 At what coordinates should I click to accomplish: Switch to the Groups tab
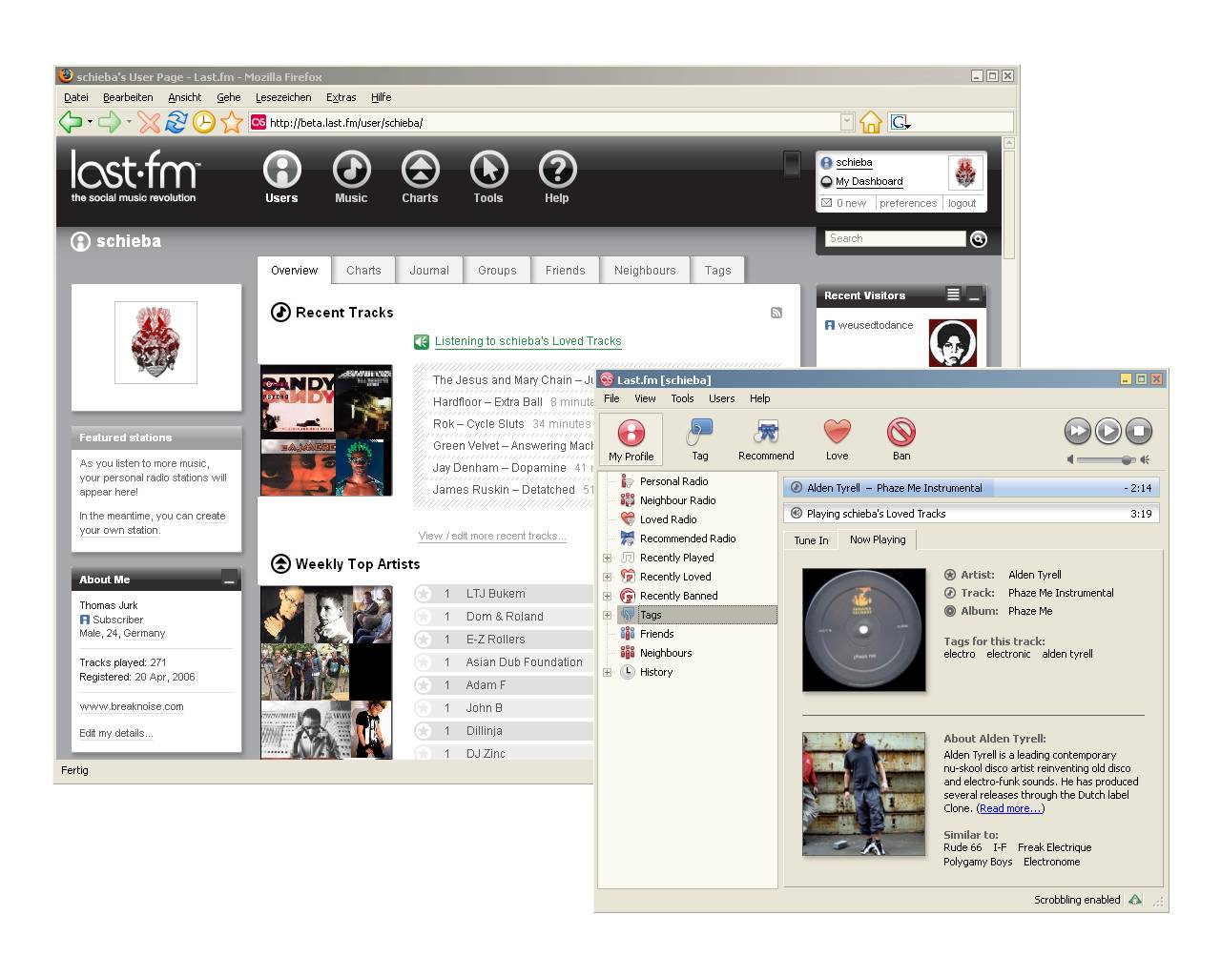pyautogui.click(x=497, y=270)
